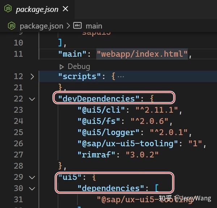Collapse the ui5 block on line 29
The height and width of the screenshot is (208, 217).
click(x=32, y=177)
